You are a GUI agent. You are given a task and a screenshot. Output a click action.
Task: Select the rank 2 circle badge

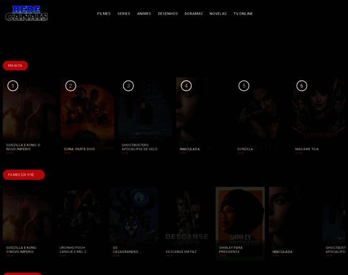(71, 86)
